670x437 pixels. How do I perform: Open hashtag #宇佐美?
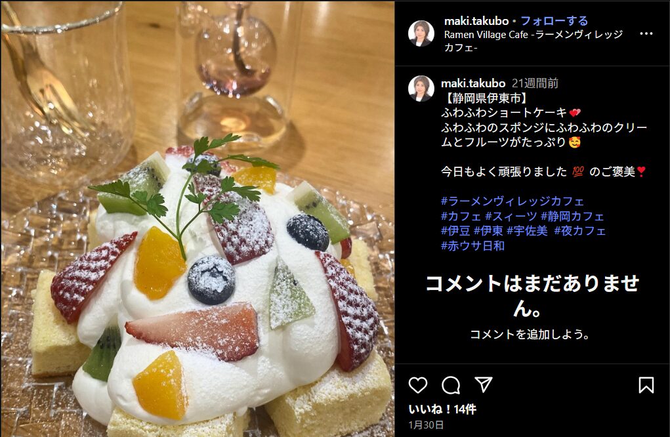(527, 231)
